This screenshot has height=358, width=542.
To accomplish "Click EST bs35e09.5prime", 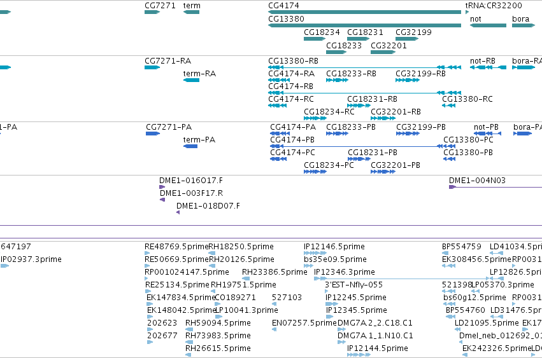I will click(335, 260).
